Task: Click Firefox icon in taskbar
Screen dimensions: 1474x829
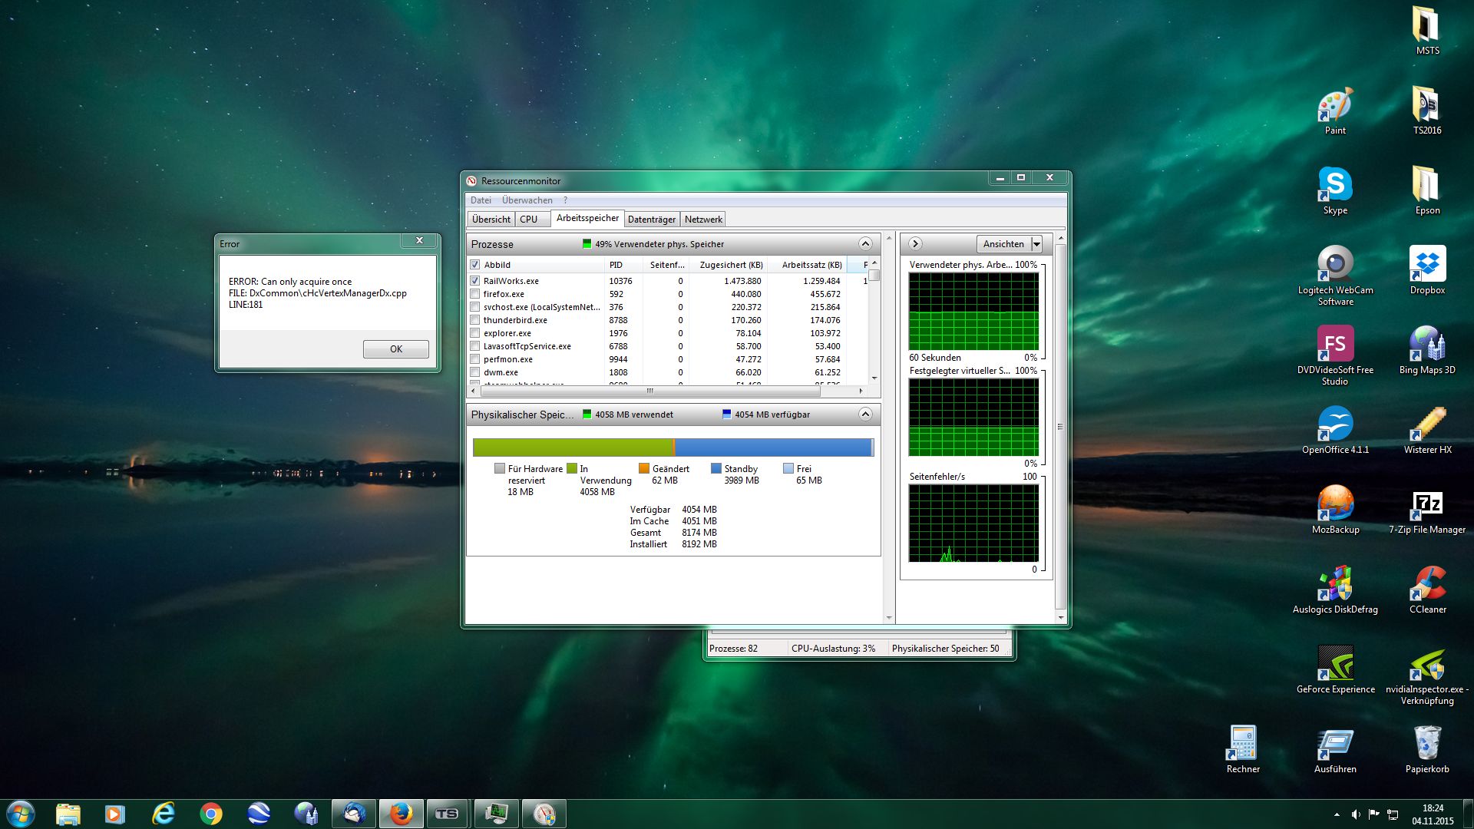Action: point(401,814)
